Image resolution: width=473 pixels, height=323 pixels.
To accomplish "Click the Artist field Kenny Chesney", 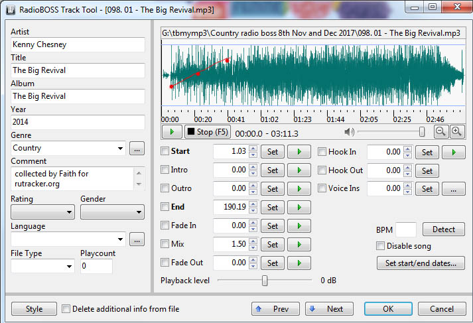I will pos(78,44).
